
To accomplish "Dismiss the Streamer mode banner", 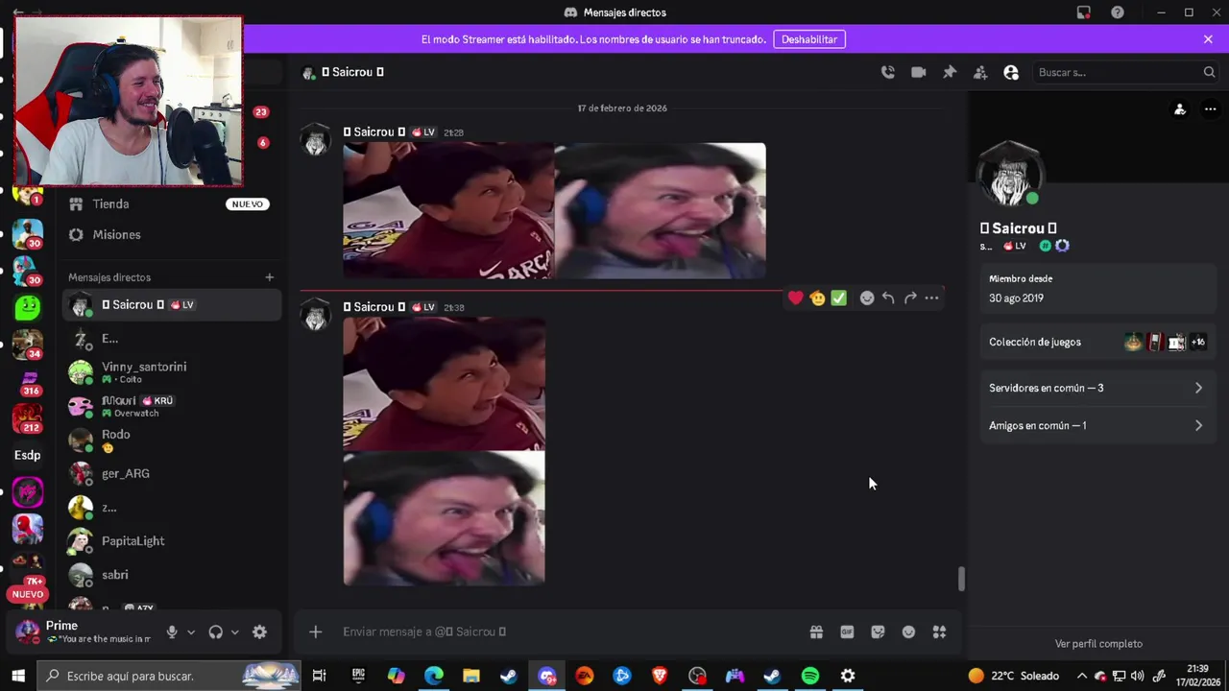I will tap(1208, 39).
